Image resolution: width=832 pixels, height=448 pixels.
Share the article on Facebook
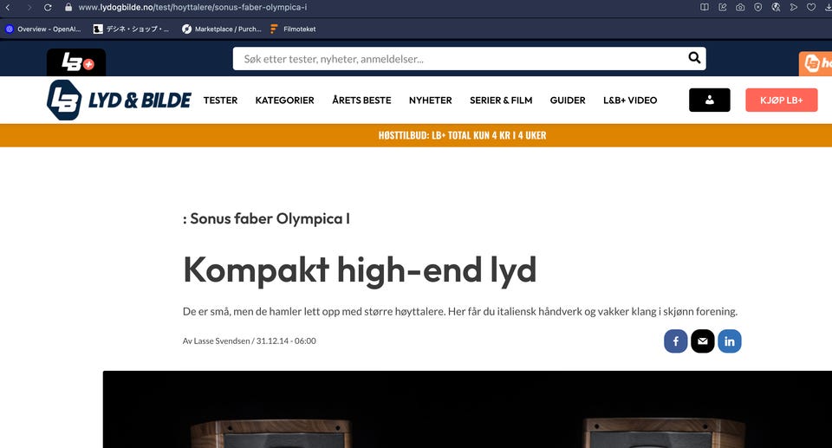pos(675,341)
